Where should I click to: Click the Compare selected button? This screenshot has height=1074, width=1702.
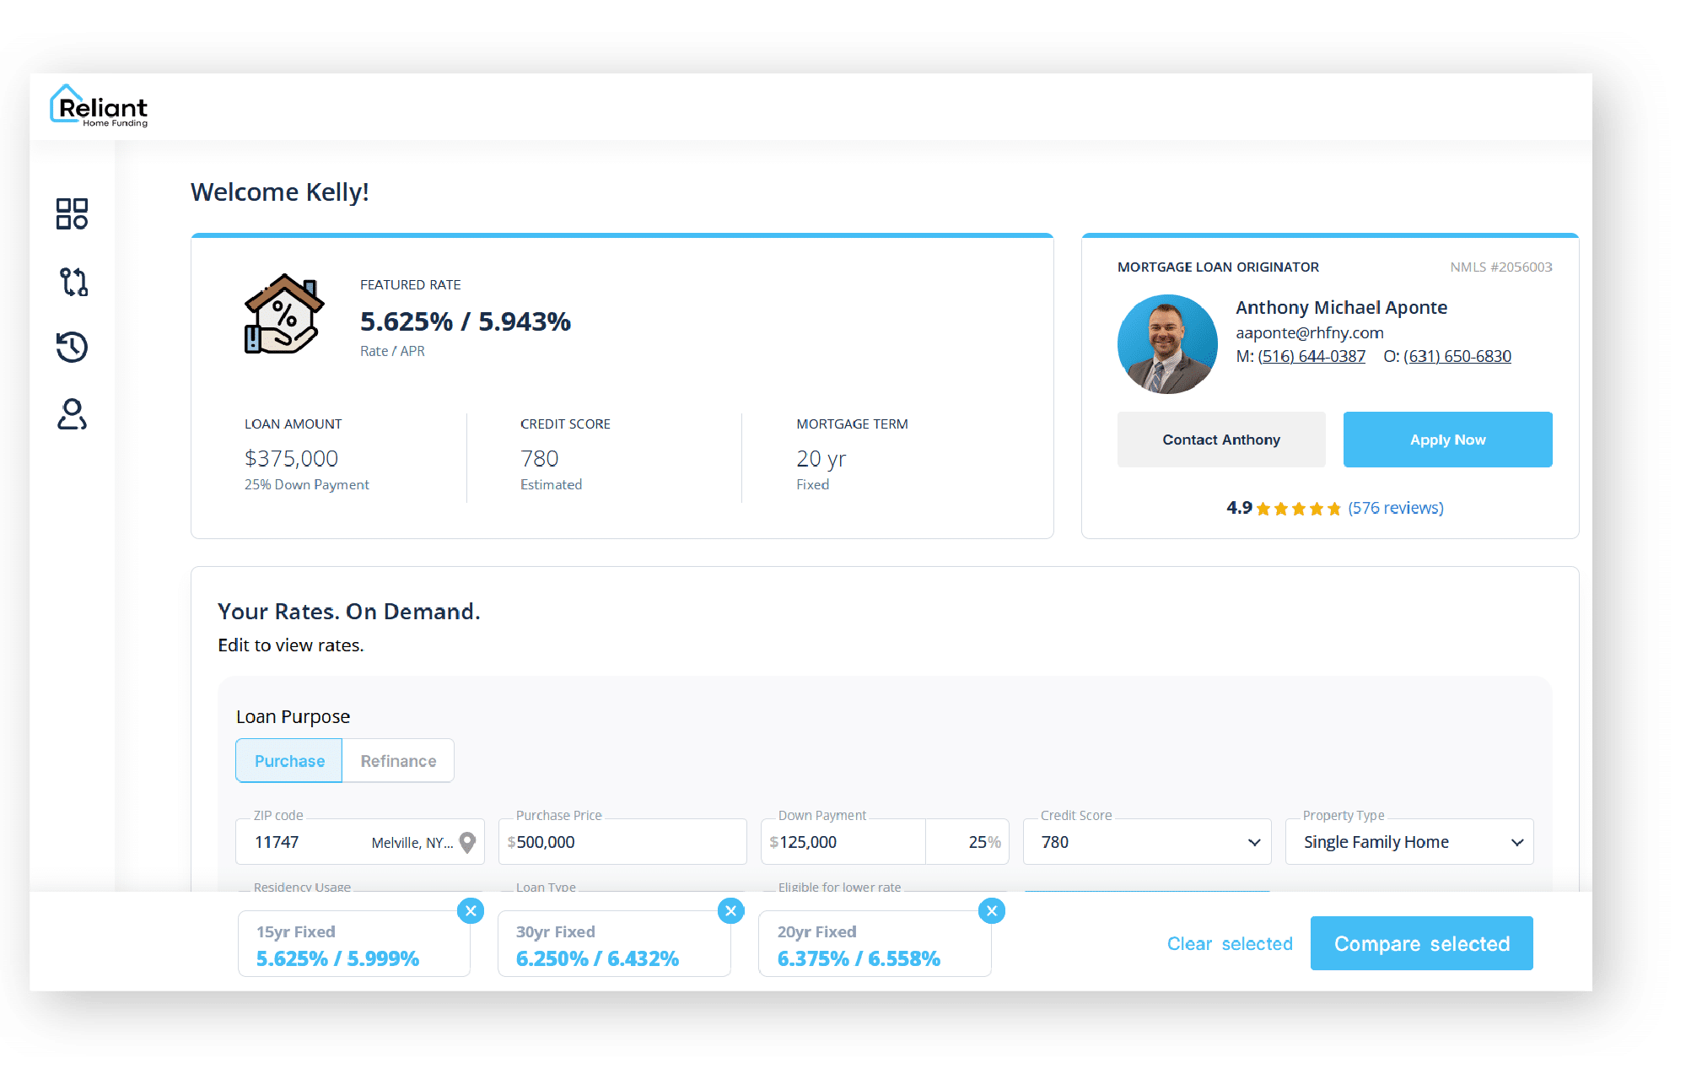coord(1421,943)
